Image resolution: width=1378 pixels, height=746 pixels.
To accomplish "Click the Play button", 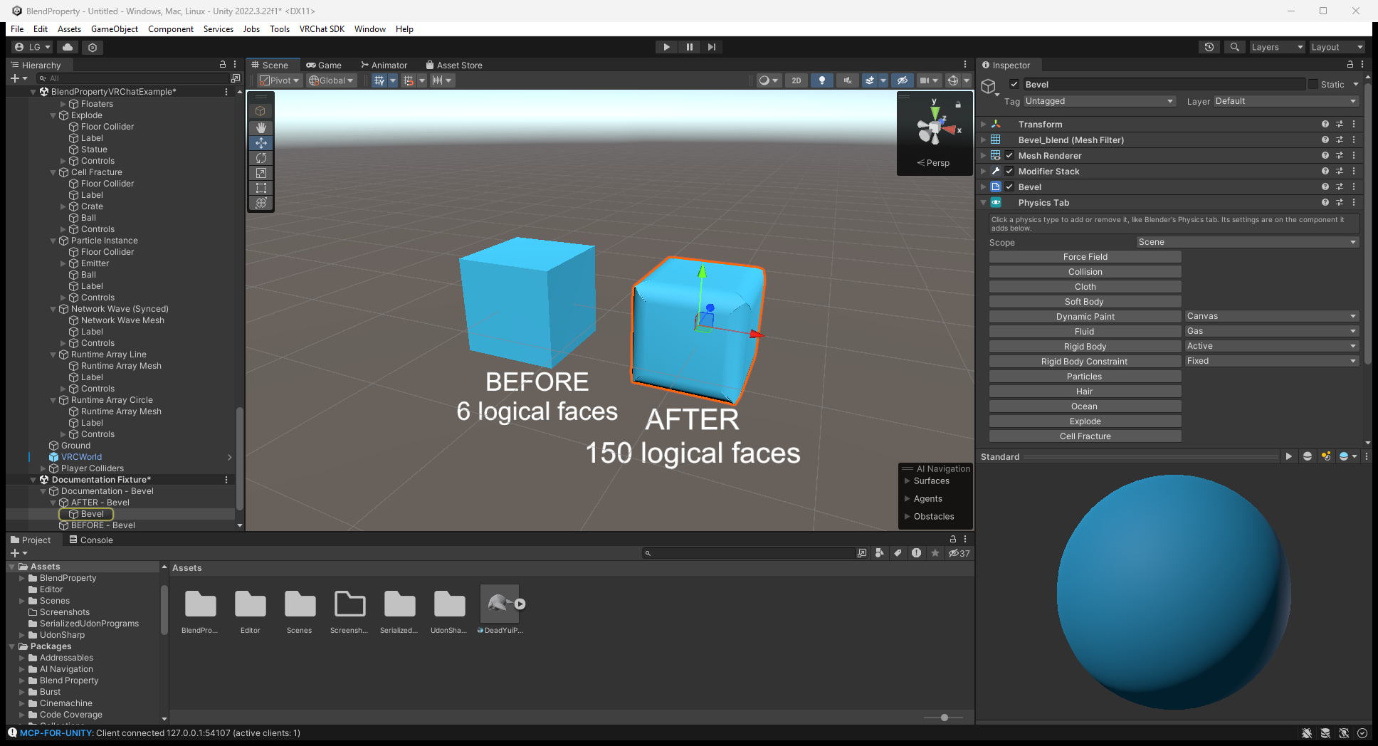I will (667, 47).
